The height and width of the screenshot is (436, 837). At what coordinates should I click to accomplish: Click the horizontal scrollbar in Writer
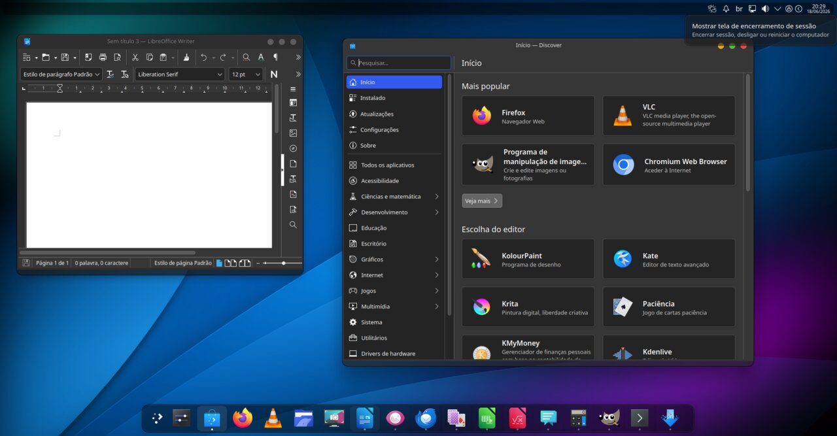(107, 252)
